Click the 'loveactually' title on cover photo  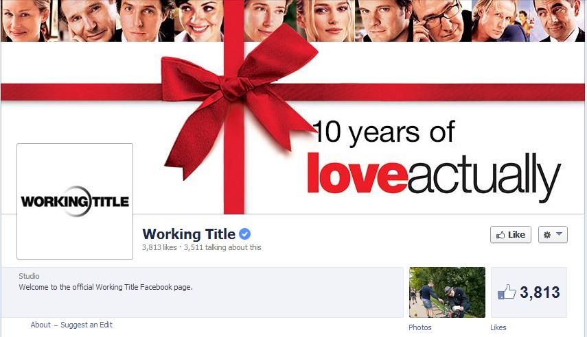(433, 176)
